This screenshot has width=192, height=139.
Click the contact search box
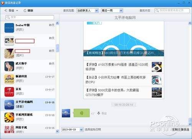(30, 17)
